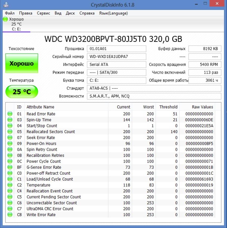The image size is (227, 228).
Task: Click the status dot next to Spin-Up Time
Action: 10,120
